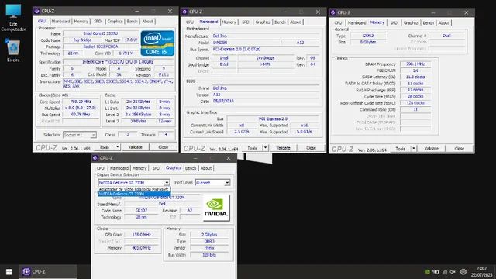
Task: Click the Intel Core i5 logo badge
Action: pyautogui.click(x=157, y=43)
